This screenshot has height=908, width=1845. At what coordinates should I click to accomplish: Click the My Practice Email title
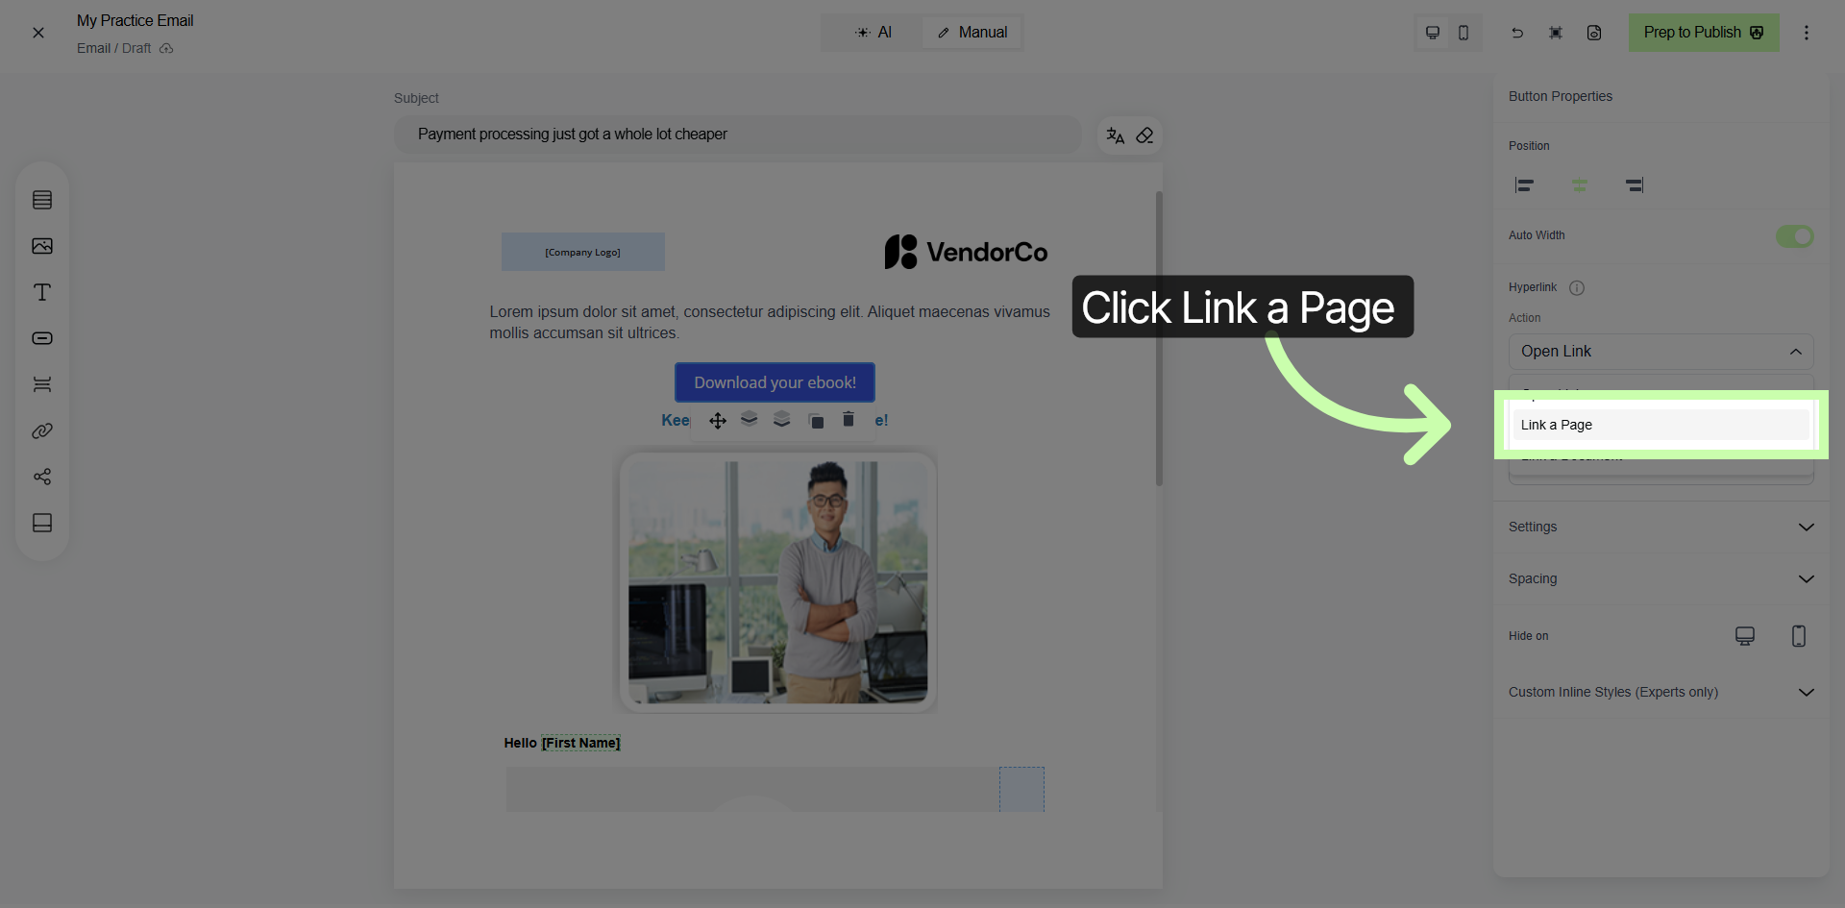135,20
